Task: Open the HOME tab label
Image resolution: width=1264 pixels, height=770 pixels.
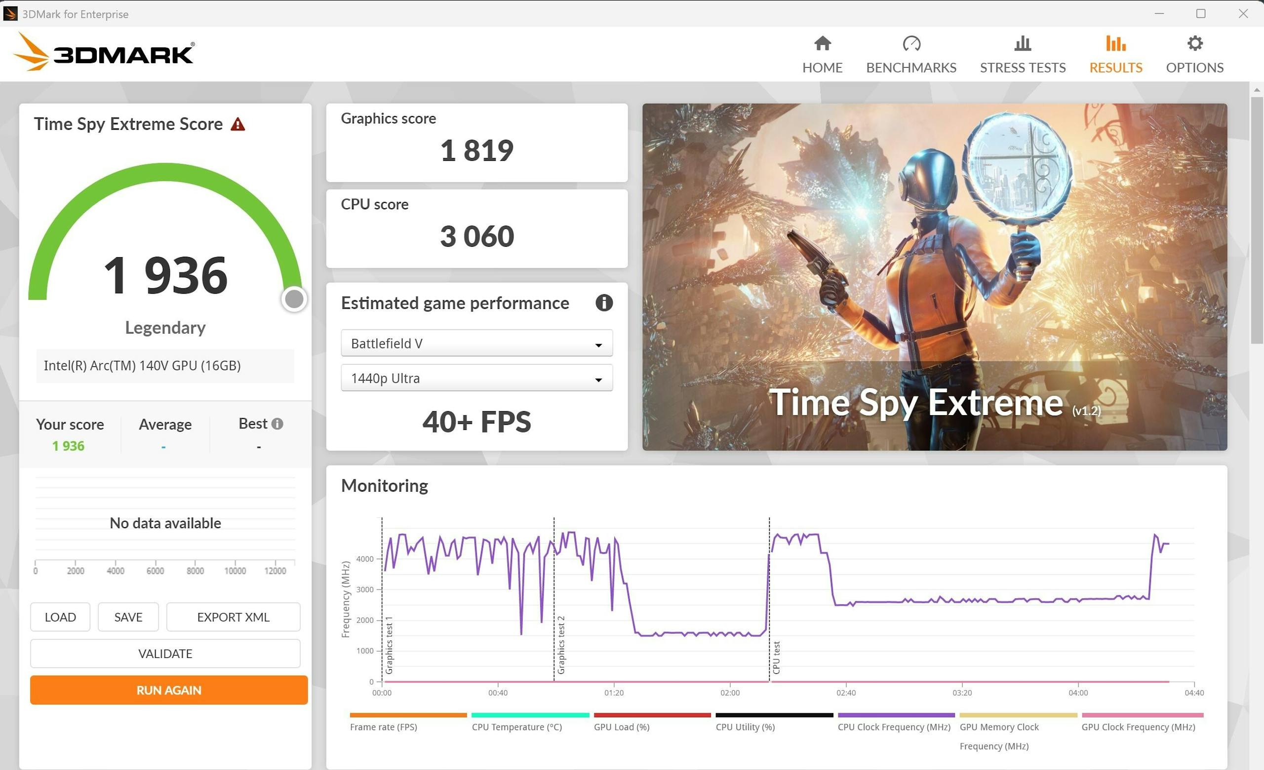Action: pyautogui.click(x=822, y=68)
